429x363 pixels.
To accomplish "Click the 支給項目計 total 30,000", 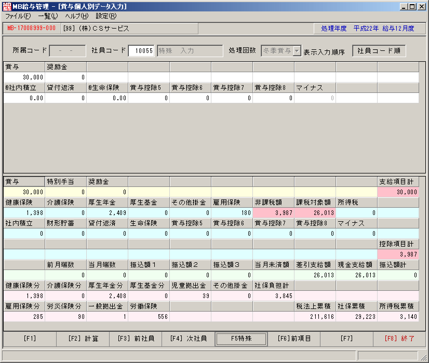I will coord(398,192).
